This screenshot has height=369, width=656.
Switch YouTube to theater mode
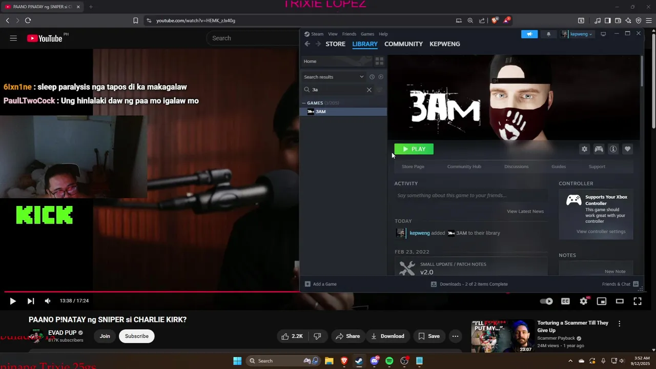(x=620, y=301)
